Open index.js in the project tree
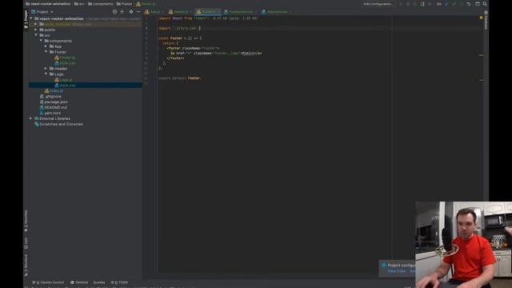512x288 pixels. click(x=54, y=90)
